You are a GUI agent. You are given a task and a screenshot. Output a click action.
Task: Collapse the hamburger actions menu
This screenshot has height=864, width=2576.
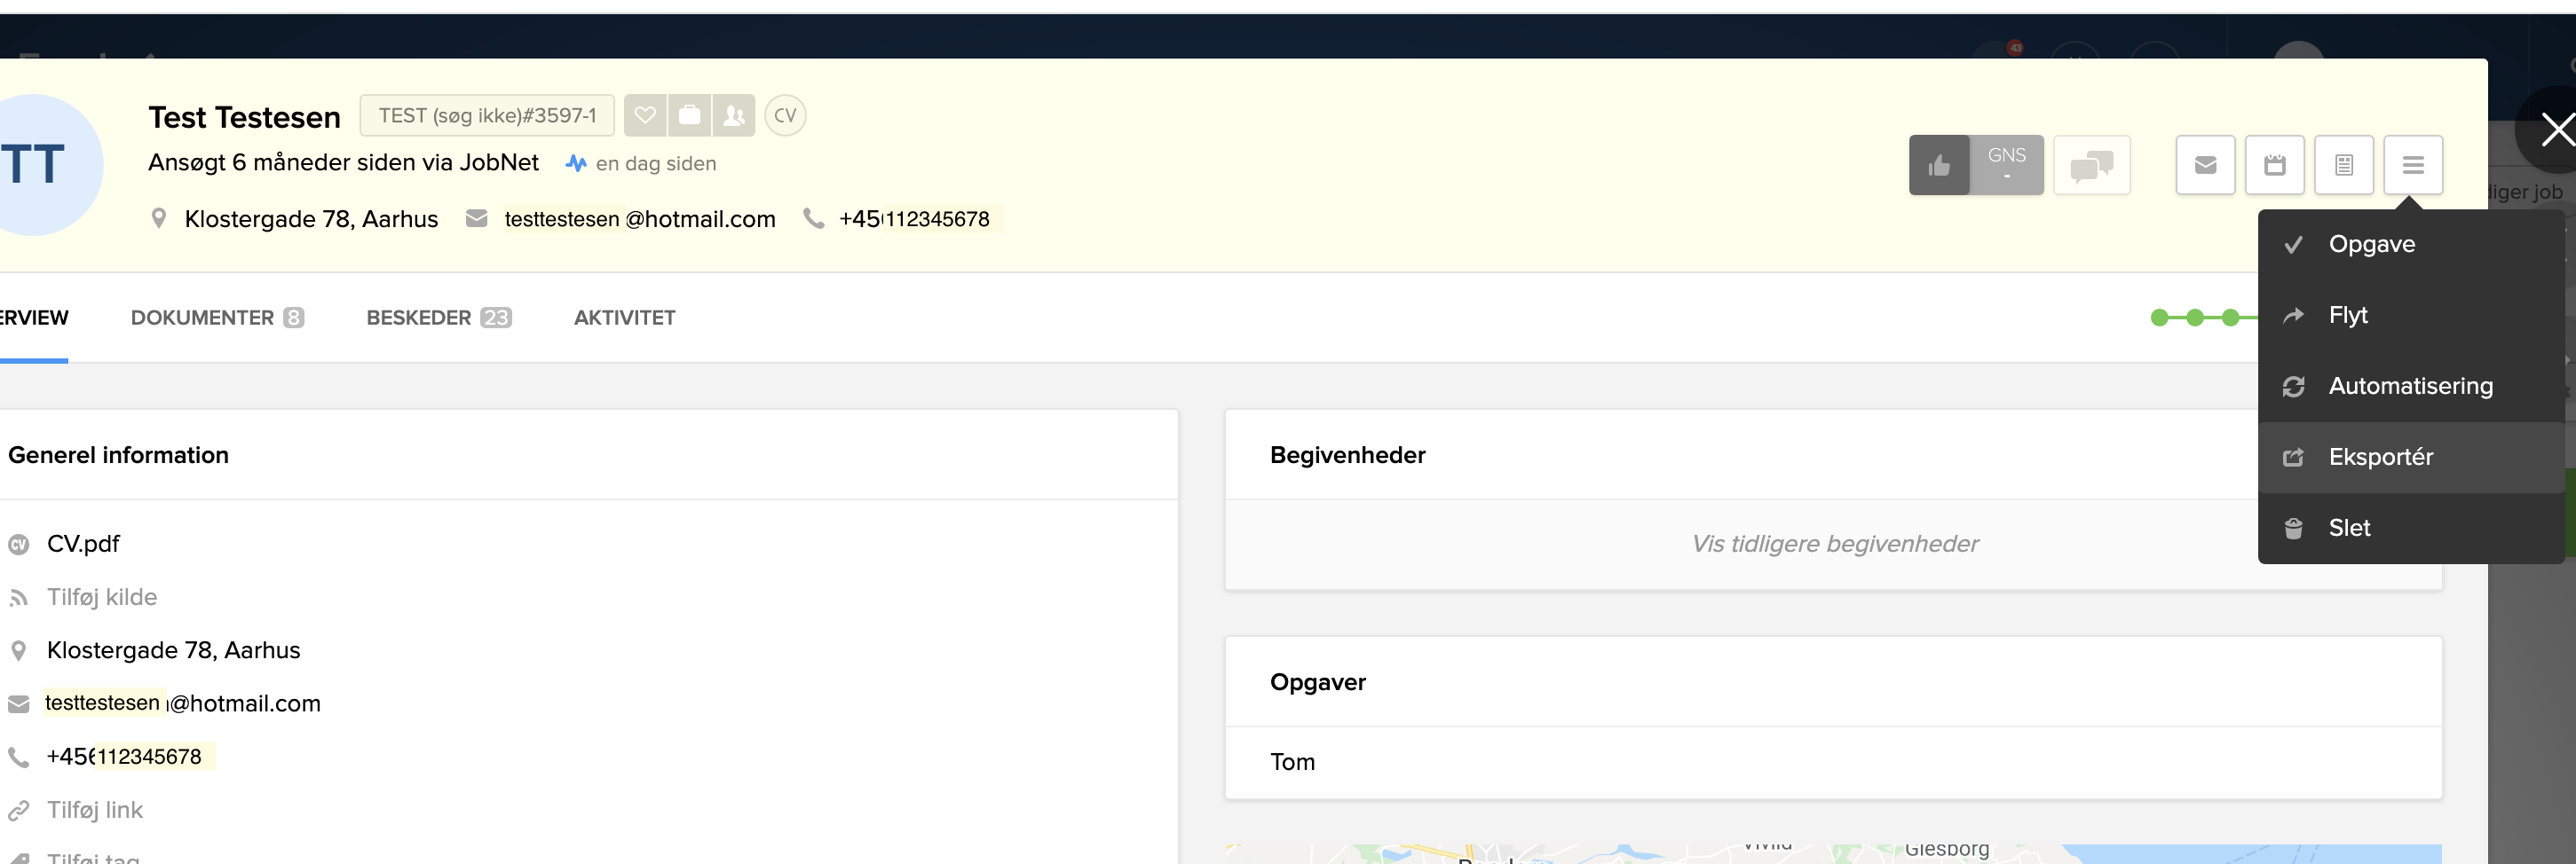(x=2412, y=165)
